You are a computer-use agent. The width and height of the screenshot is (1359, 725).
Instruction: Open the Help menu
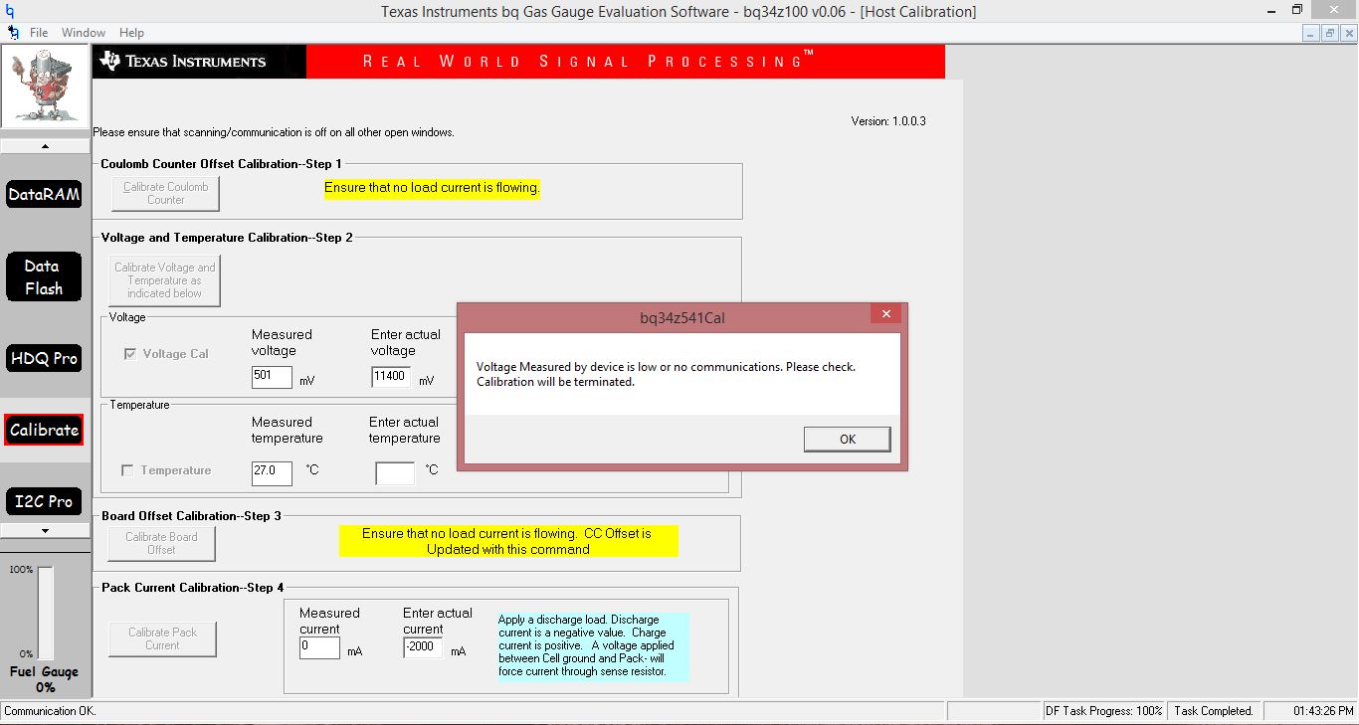pos(131,33)
